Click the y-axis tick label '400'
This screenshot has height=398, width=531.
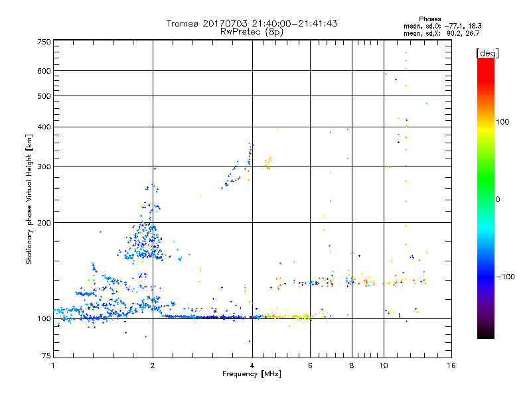pyautogui.click(x=44, y=127)
